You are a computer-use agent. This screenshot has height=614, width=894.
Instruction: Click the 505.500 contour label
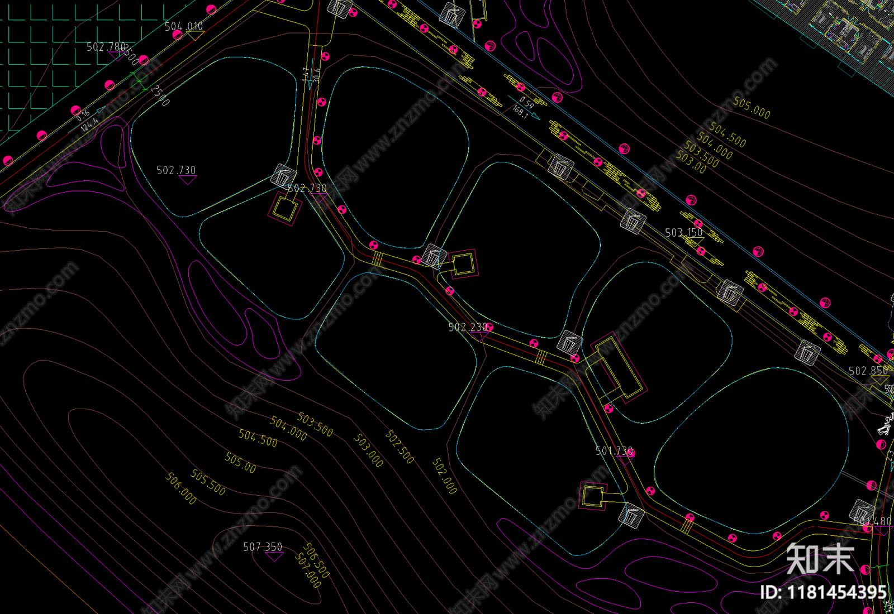point(208,482)
